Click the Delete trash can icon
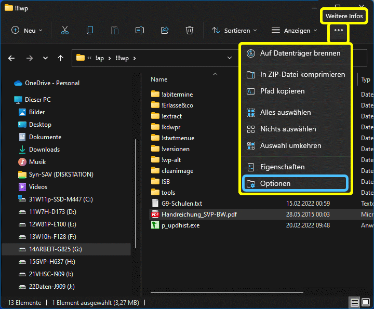The width and height of the screenshot is (374, 309). 190,31
